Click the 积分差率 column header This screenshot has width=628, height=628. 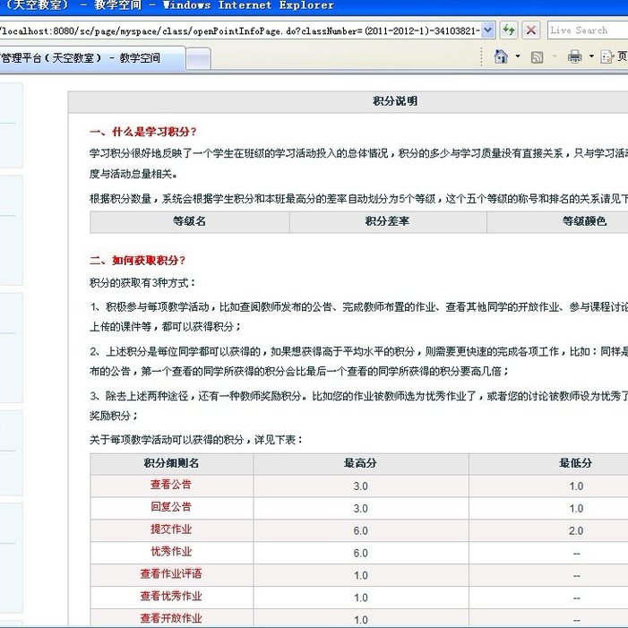coord(387,221)
